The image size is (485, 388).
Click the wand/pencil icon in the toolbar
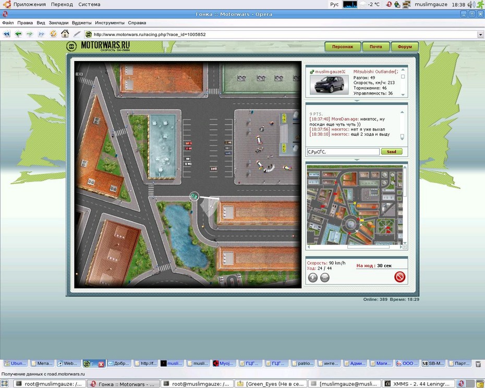coord(77,34)
